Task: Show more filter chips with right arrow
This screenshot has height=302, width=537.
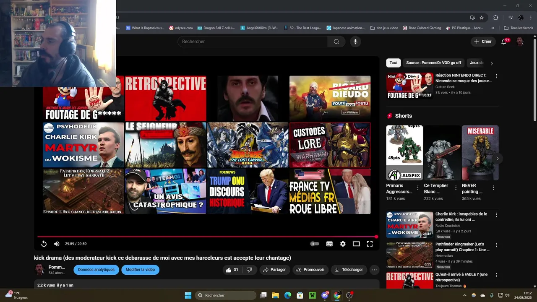Action: (x=492, y=63)
